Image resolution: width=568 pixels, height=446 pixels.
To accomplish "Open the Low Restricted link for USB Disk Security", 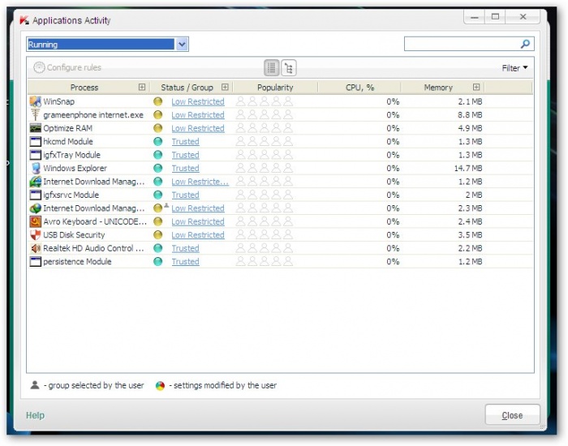I will [x=198, y=235].
